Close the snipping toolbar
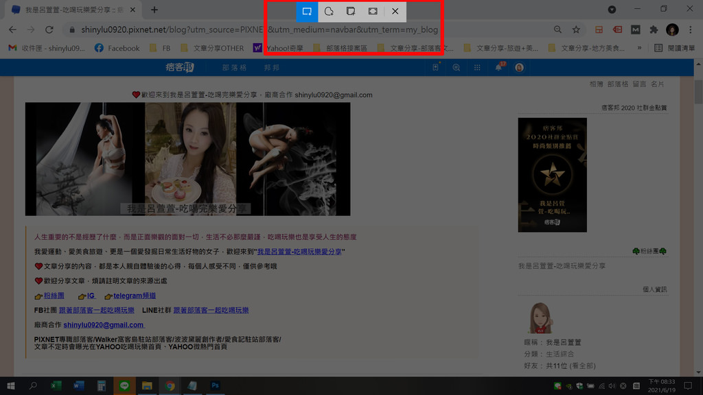 pos(395,12)
